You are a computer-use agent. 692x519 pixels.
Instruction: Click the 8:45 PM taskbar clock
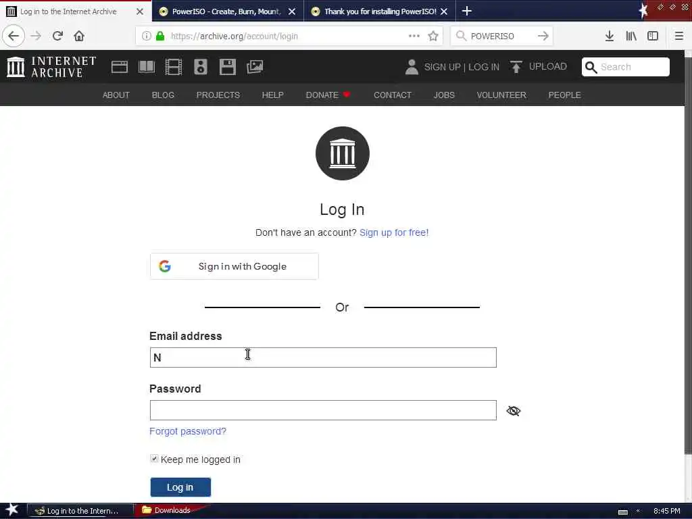click(x=666, y=511)
